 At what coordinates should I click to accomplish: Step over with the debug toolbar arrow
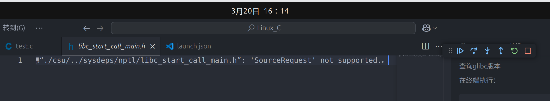point(474,51)
